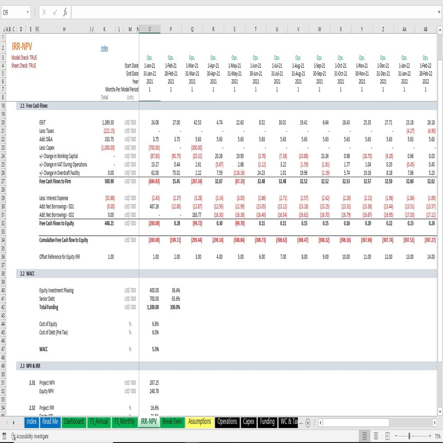Click the zoom slider handle
This screenshot has width=443, height=443.
[x=409, y=436]
